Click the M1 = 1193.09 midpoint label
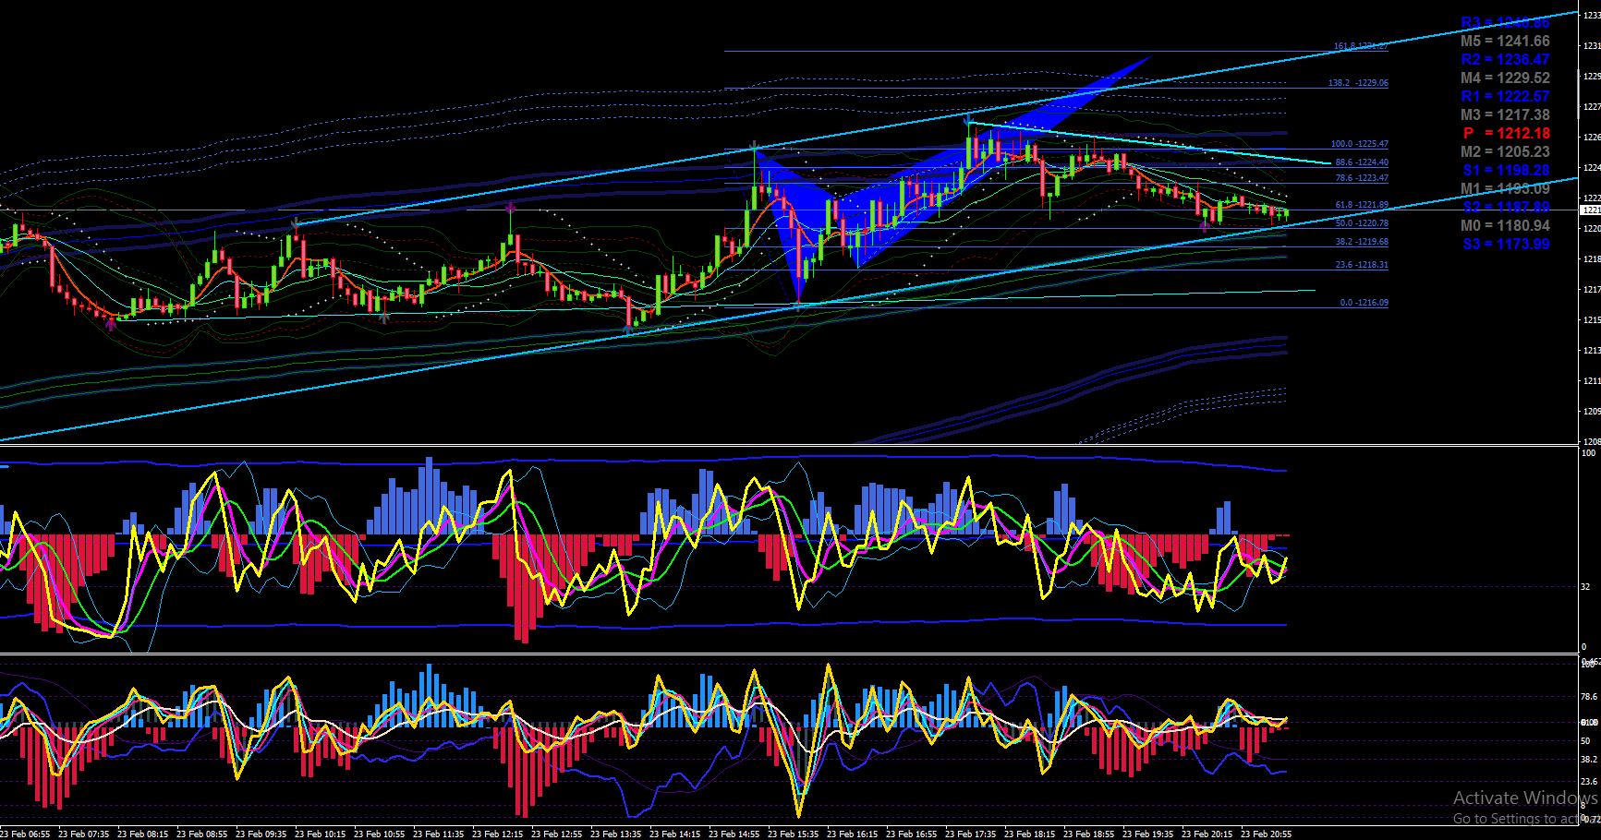1601x840 pixels. (x=1505, y=188)
